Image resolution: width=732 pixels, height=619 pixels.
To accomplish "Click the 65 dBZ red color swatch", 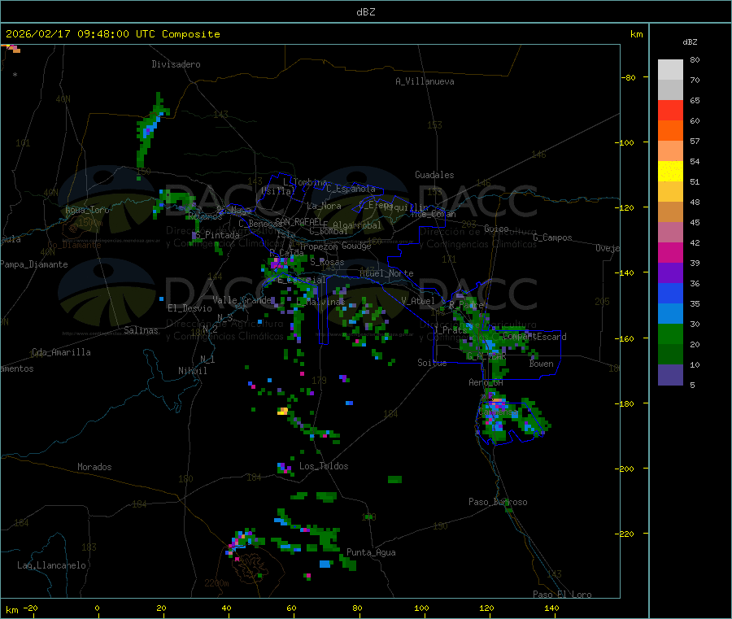I will click(x=670, y=110).
